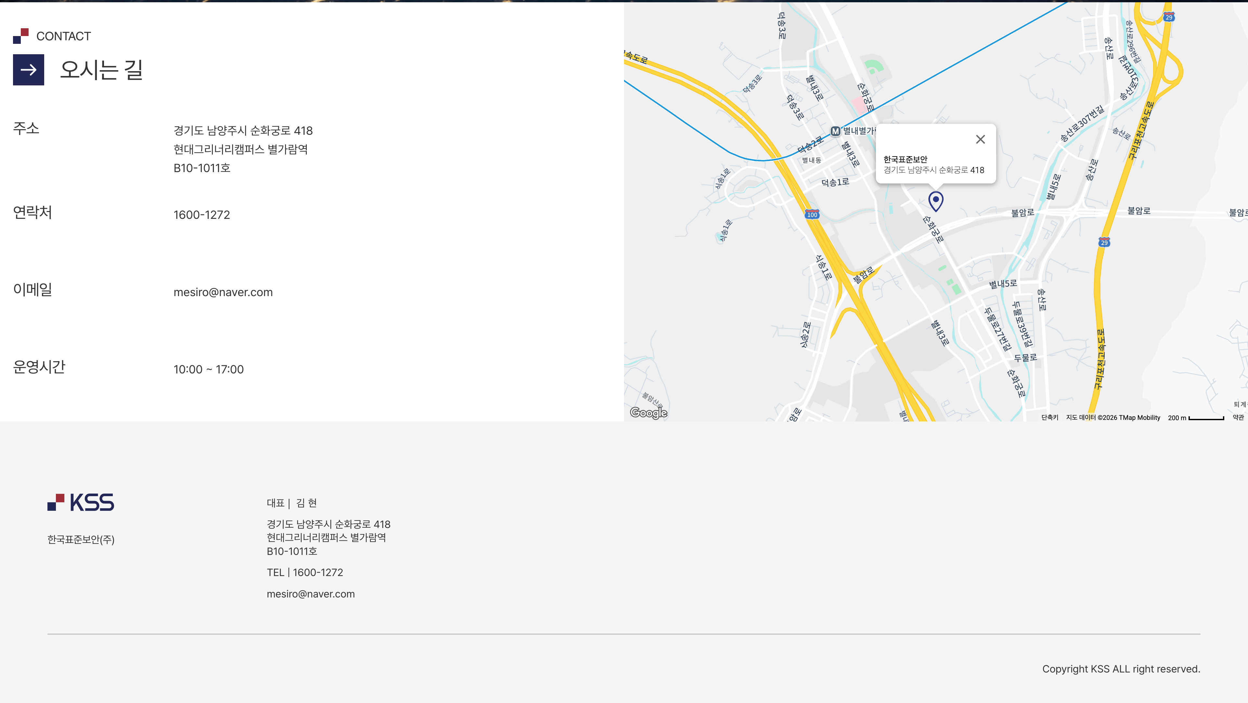Click the footer email mesiro@naver.com

[x=311, y=594]
